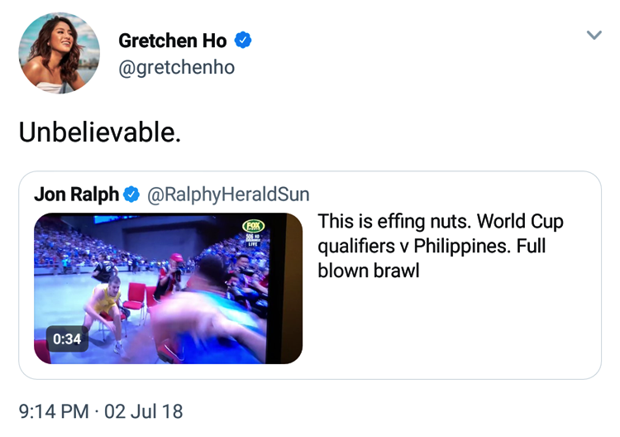Open Gretchen Ho's profile picture
This screenshot has height=437, width=620.
pos(59,53)
